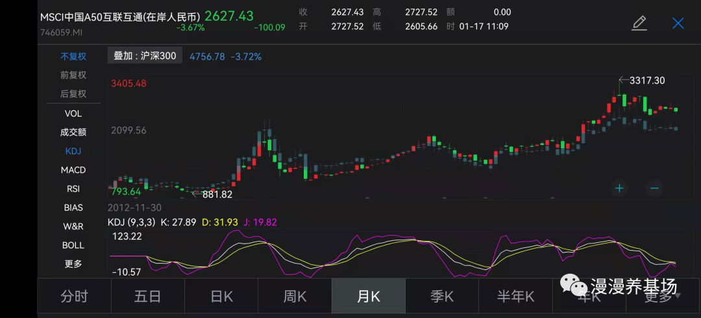Switch to 月K tab
Screen dimensions: 701x318
[x=369, y=296]
